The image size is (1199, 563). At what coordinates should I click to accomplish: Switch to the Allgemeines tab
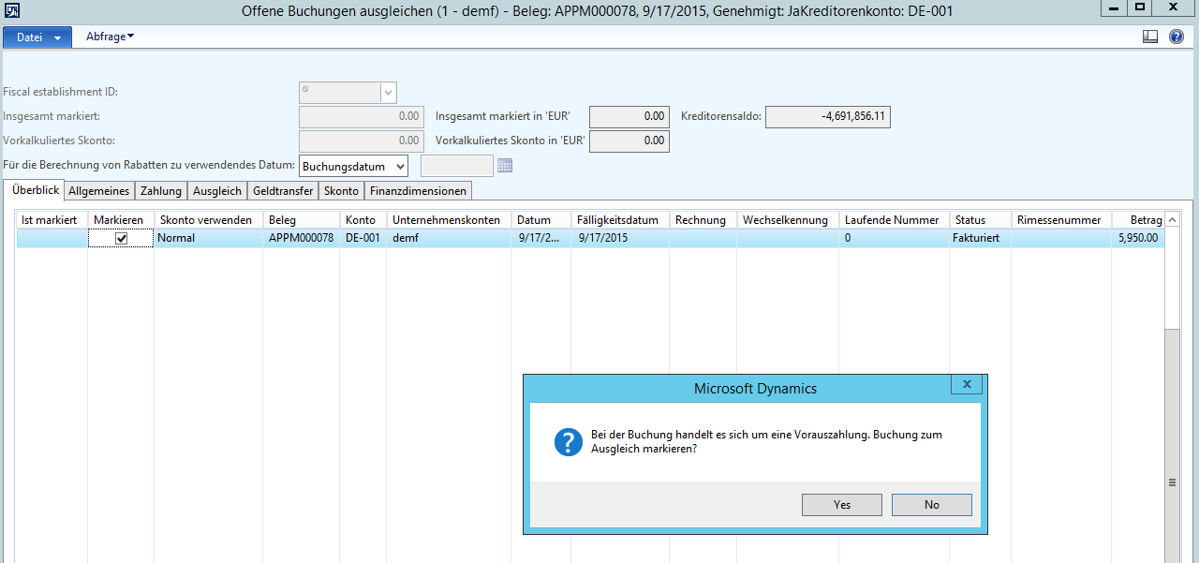[x=99, y=191]
